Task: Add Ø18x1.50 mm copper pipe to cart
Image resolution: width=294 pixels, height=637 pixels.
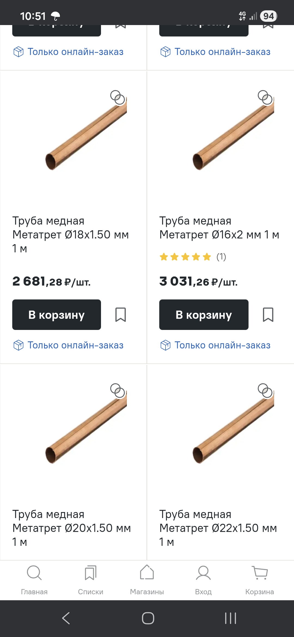Action: coord(57,315)
